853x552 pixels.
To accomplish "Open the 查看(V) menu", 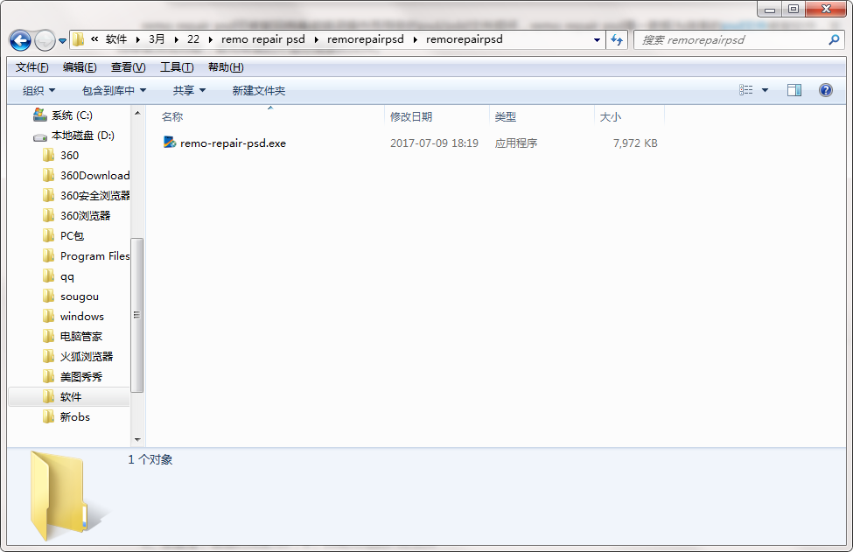I will [128, 66].
